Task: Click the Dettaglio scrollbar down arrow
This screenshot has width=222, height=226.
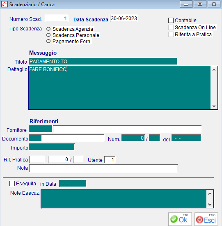Action: [x=214, y=106]
